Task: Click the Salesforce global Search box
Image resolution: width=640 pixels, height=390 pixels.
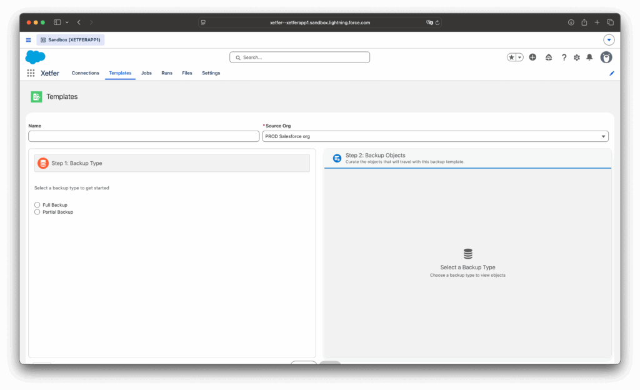Action: click(299, 57)
